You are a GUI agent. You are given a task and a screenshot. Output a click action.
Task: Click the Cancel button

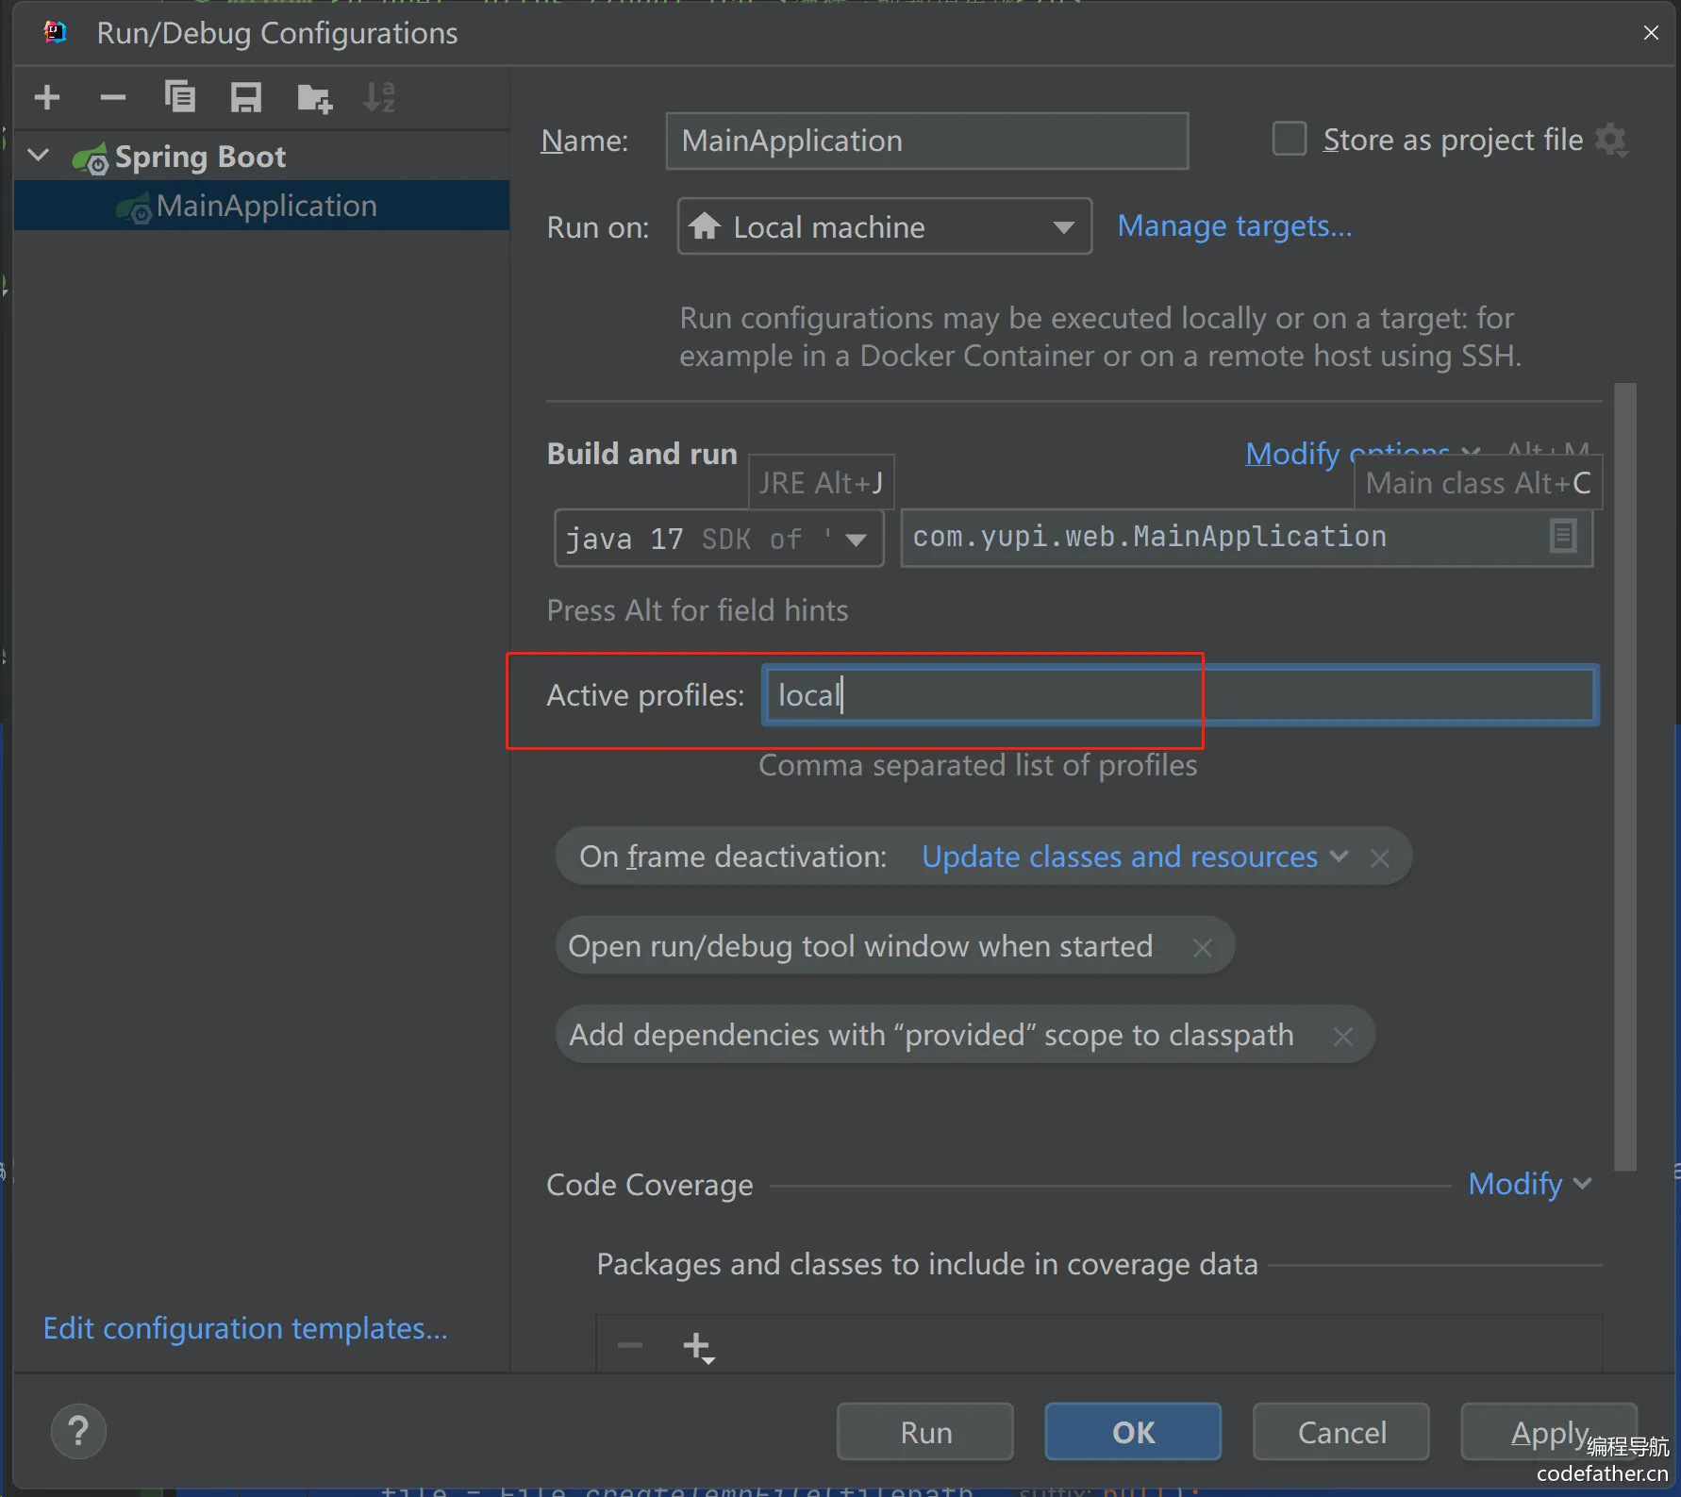click(1341, 1432)
